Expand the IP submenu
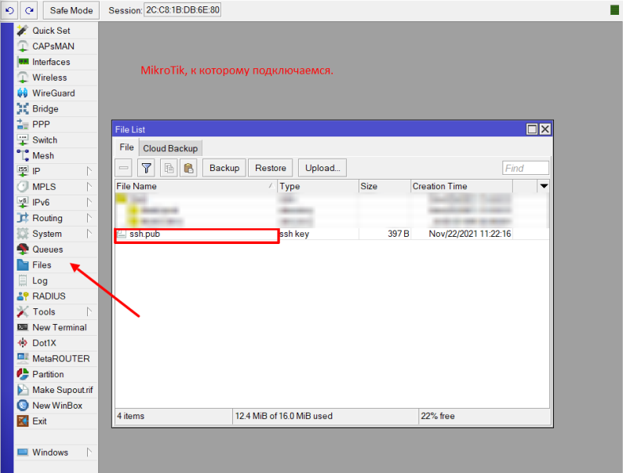Image resolution: width=623 pixels, height=473 pixels. [56, 171]
